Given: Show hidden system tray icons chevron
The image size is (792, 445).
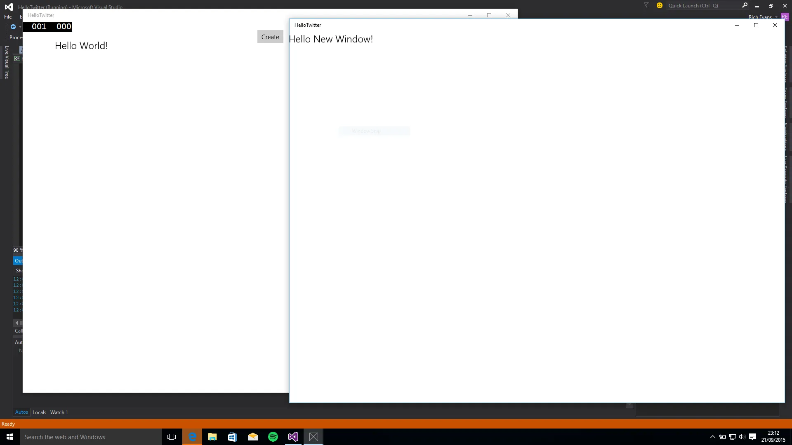Looking at the screenshot, I should [x=712, y=437].
